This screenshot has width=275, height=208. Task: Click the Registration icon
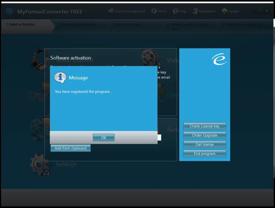tap(195, 11)
